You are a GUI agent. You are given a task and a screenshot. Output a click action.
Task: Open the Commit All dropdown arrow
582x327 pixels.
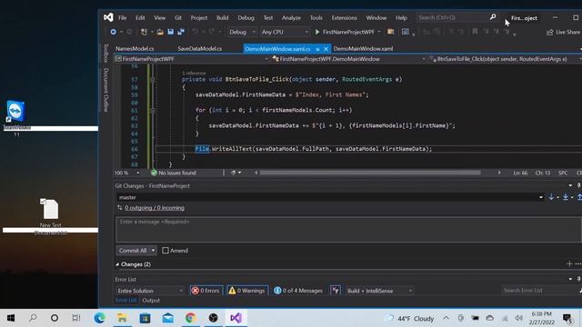coord(153,251)
